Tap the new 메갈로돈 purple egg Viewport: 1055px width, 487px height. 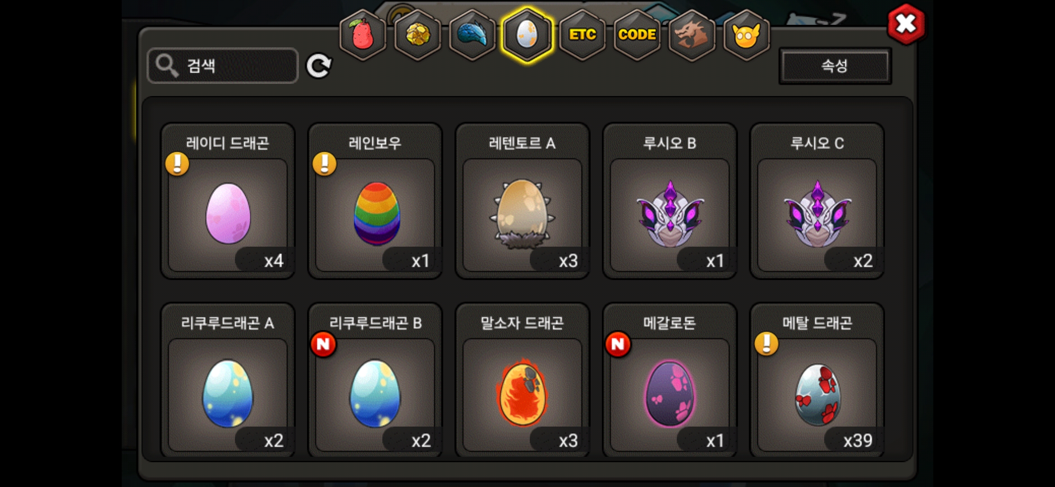click(x=670, y=380)
